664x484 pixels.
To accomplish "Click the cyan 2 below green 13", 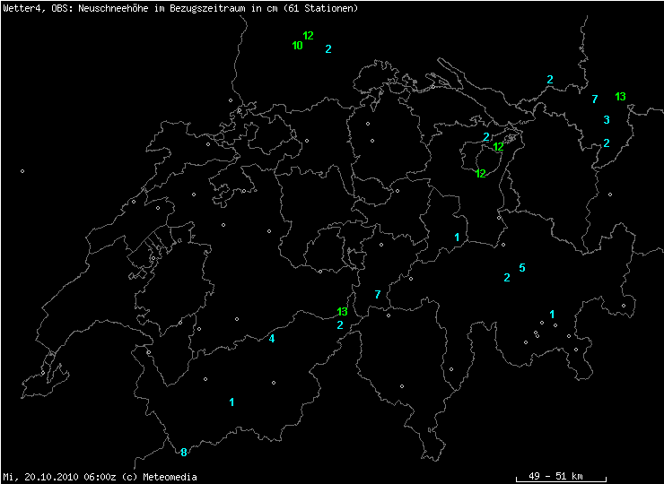I will (340, 325).
